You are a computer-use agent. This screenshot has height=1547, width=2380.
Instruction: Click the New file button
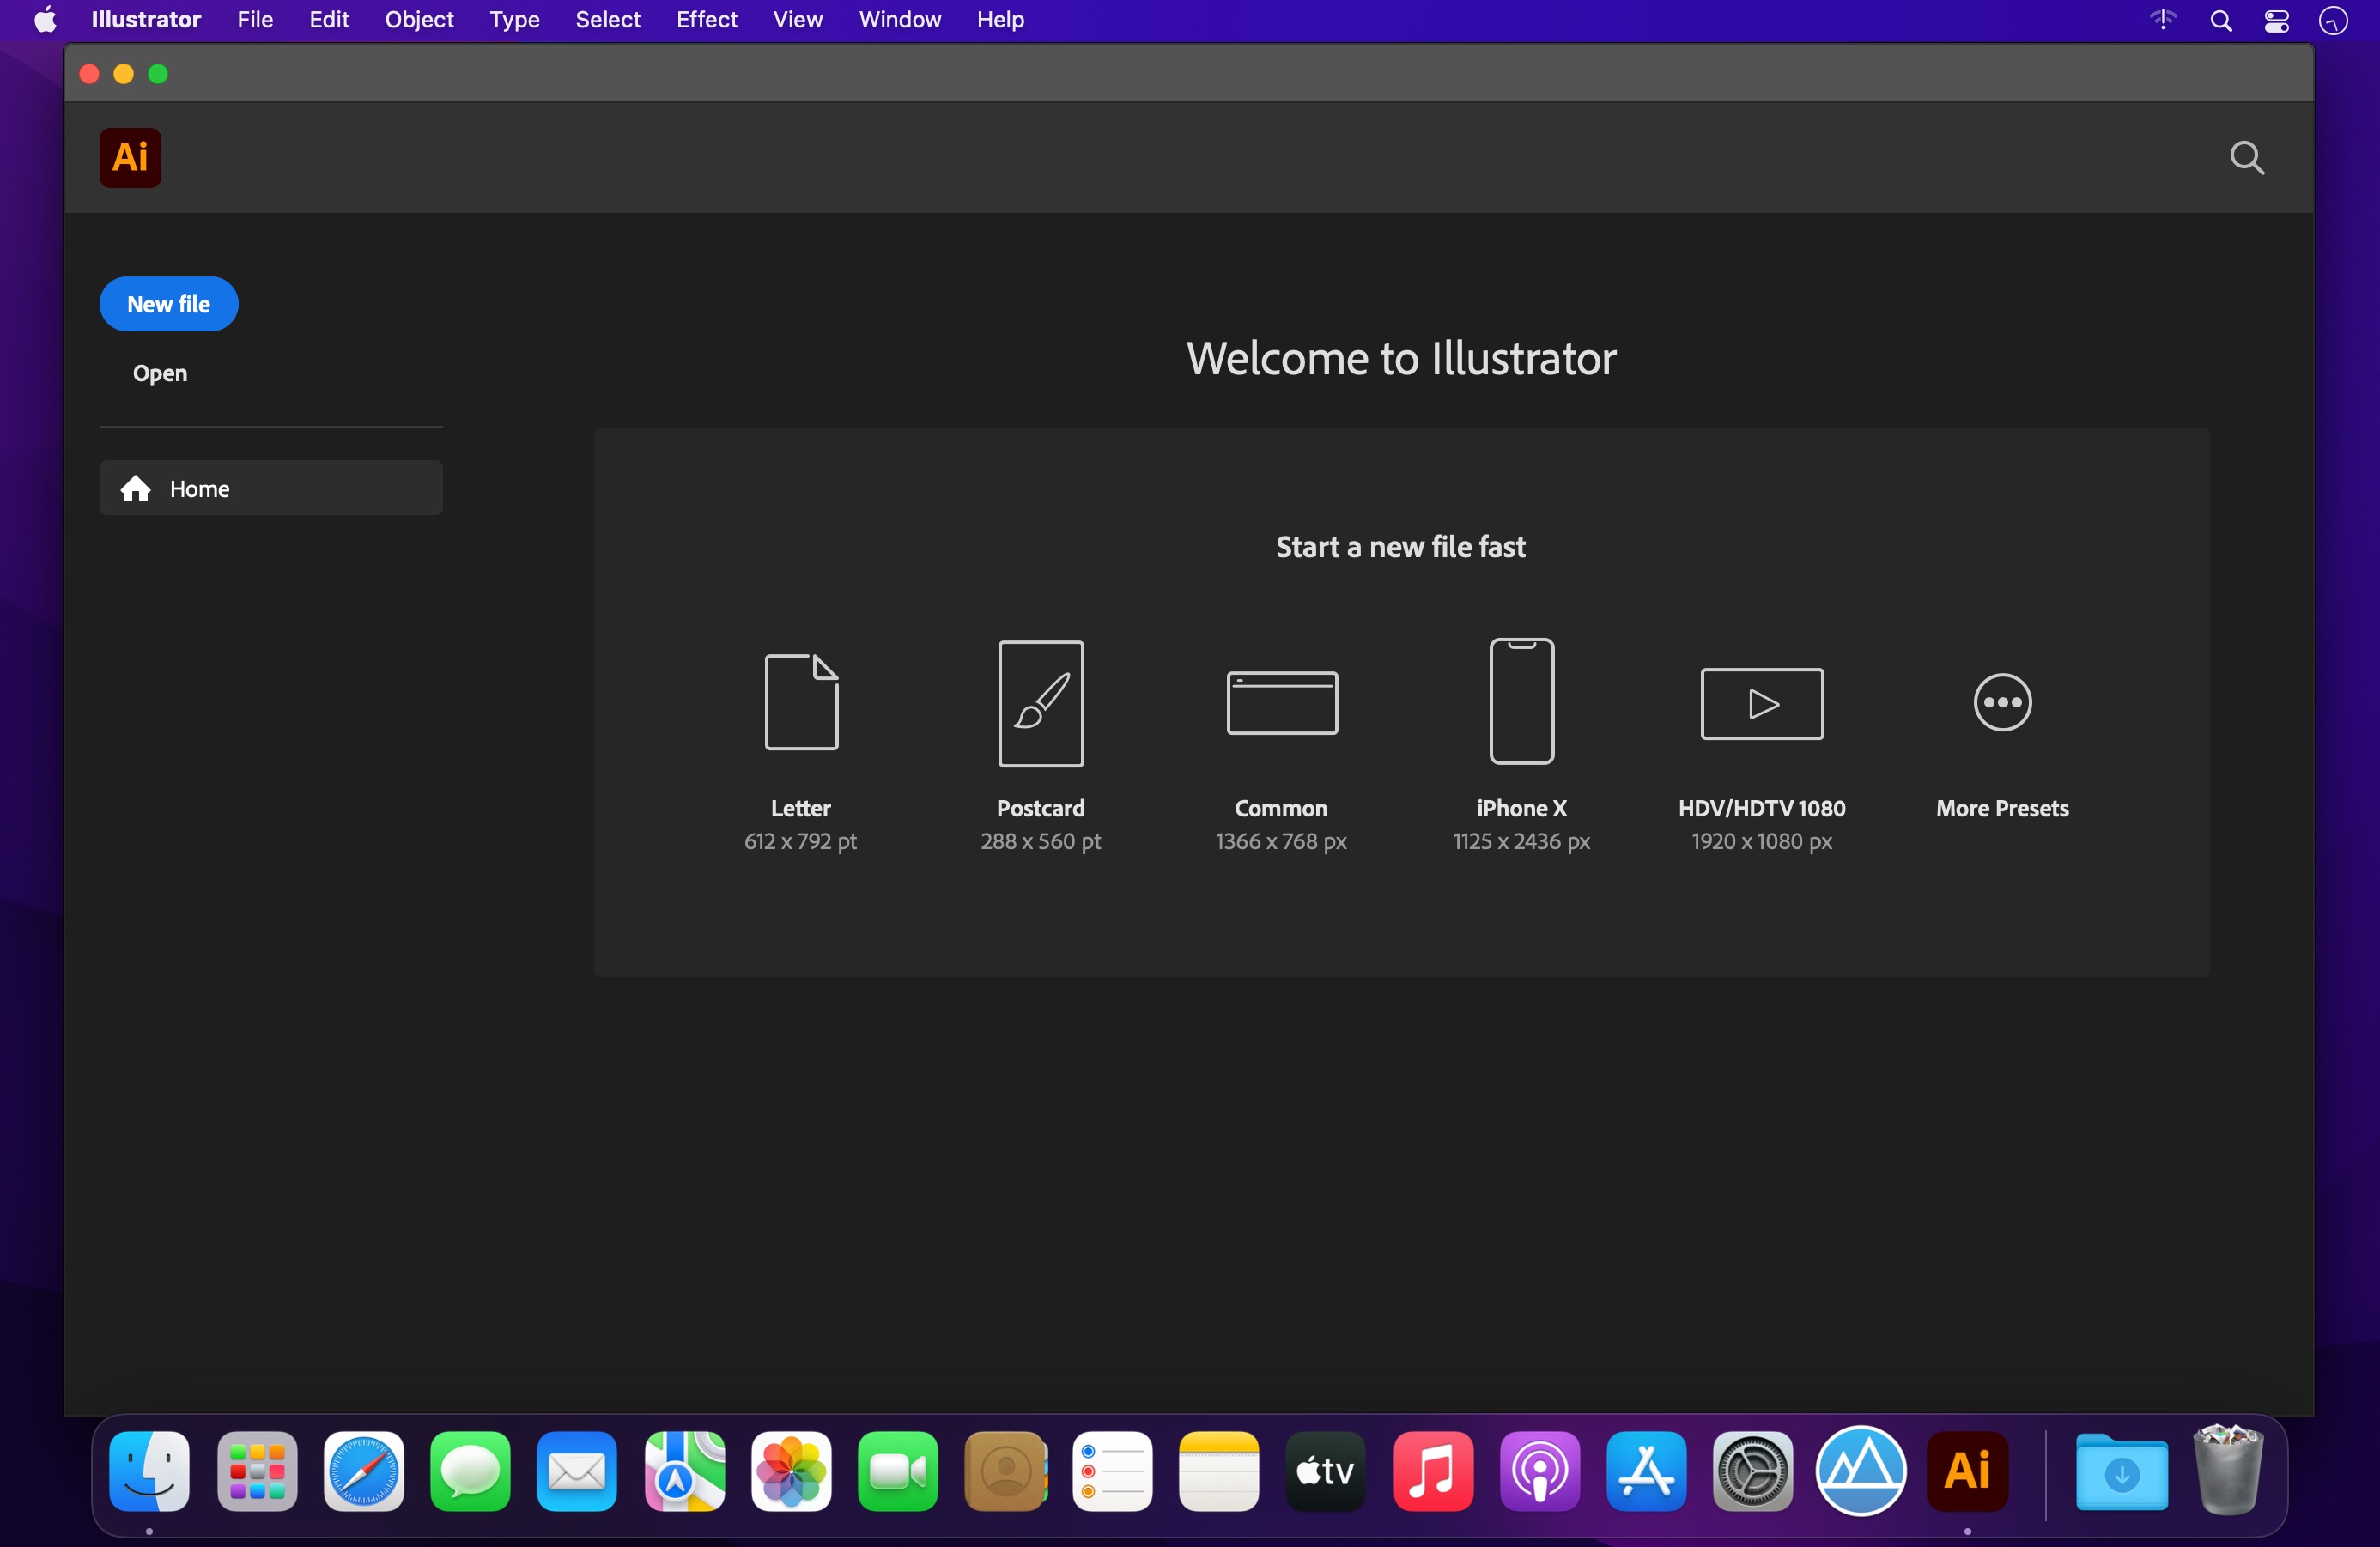(x=168, y=304)
